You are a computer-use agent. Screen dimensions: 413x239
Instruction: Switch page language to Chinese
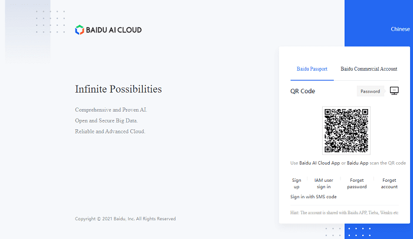click(400, 29)
